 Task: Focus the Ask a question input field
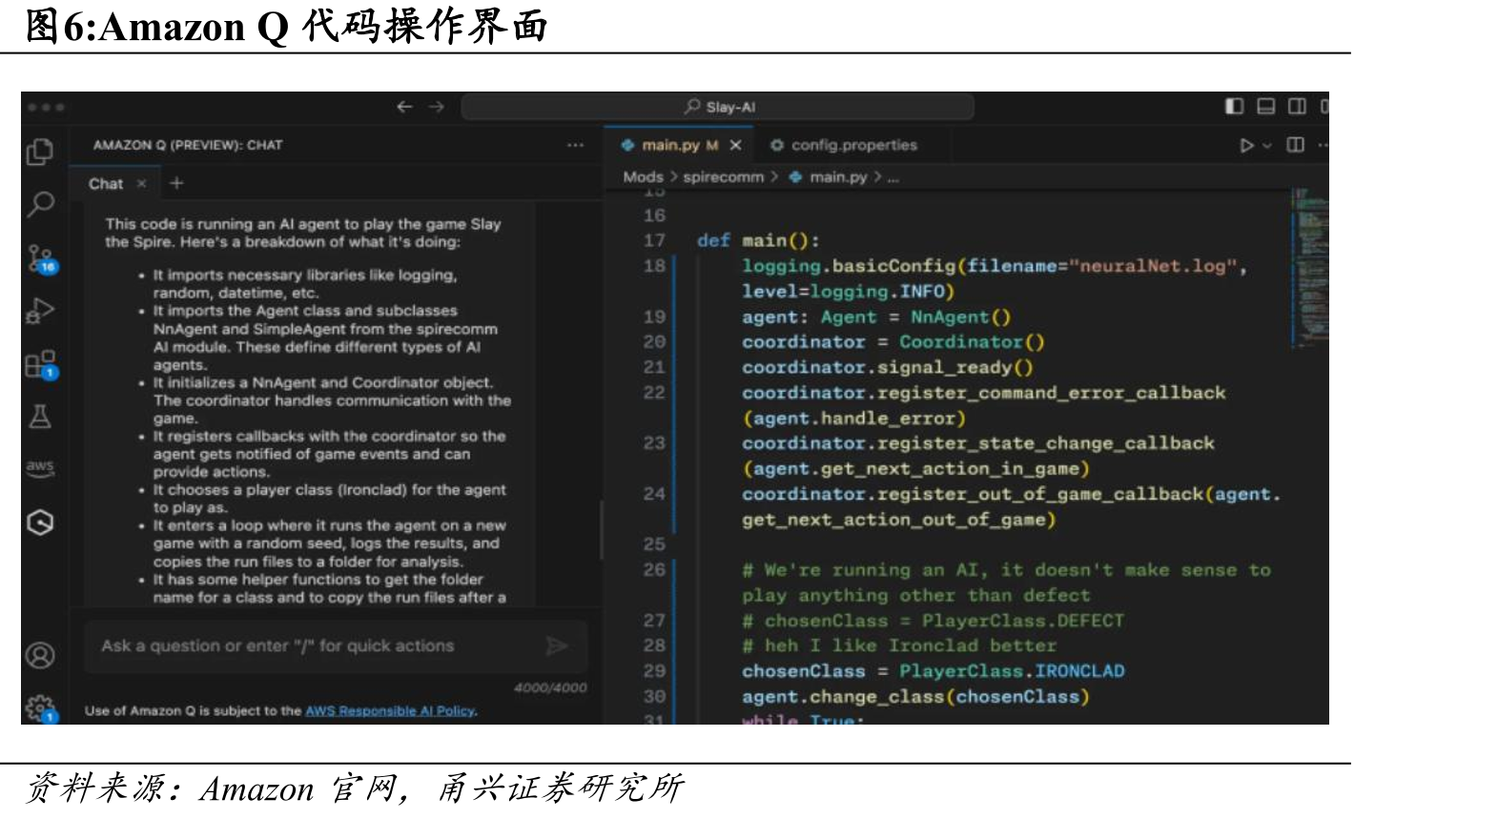(336, 646)
